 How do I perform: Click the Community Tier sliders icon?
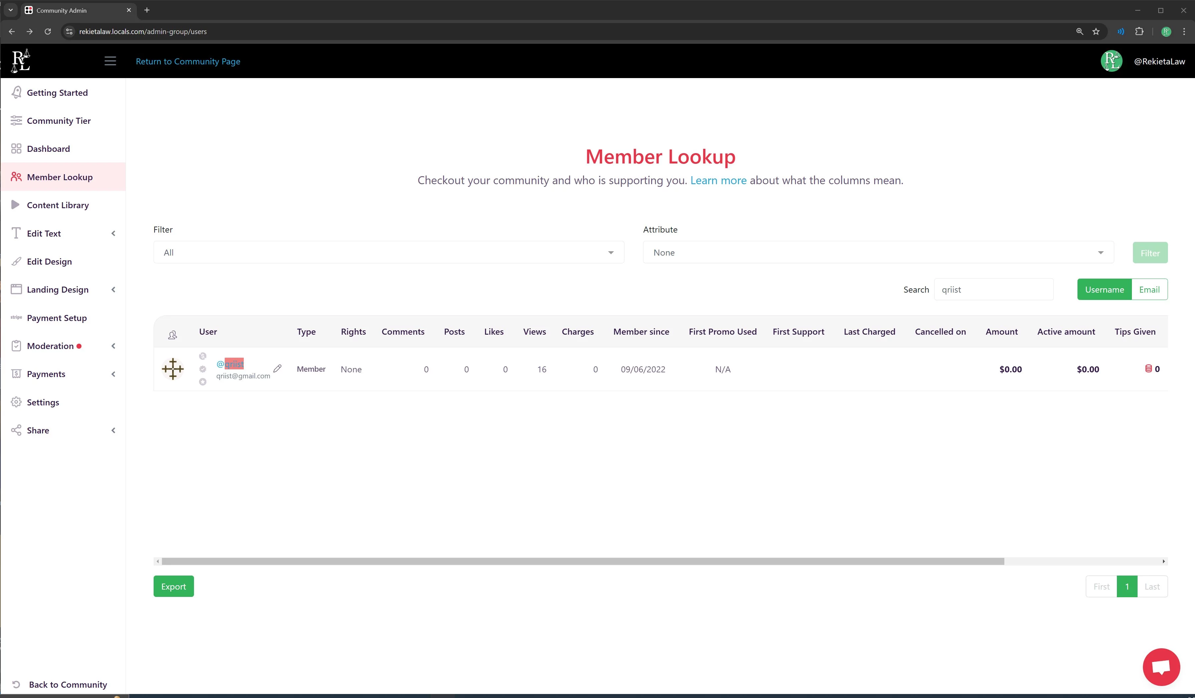pos(16,120)
